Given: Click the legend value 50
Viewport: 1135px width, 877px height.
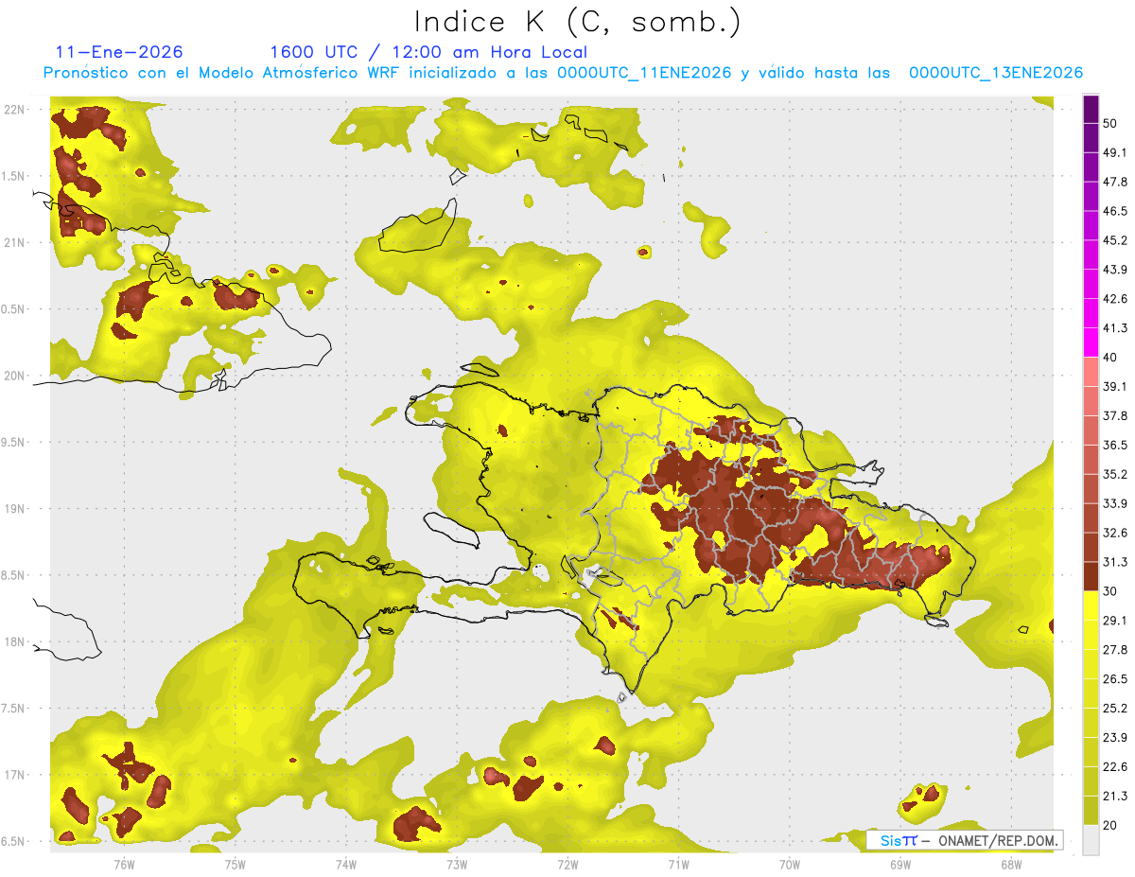Looking at the screenshot, I should 1110,123.
